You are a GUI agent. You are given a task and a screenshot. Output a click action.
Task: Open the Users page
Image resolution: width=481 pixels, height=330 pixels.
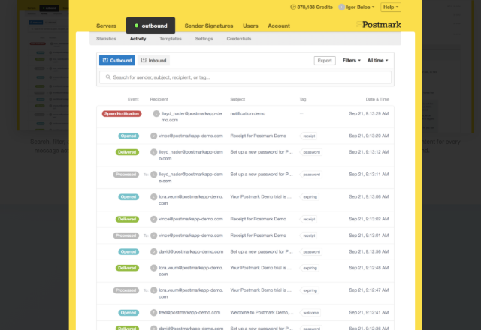tap(250, 25)
